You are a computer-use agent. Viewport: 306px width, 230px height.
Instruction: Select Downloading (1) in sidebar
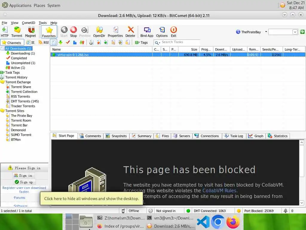pyautogui.click(x=23, y=53)
